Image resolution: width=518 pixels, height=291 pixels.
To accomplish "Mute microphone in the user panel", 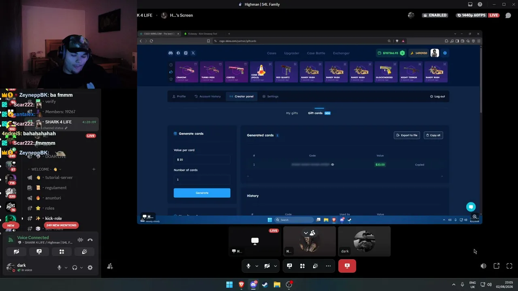I will pyautogui.click(x=59, y=268).
